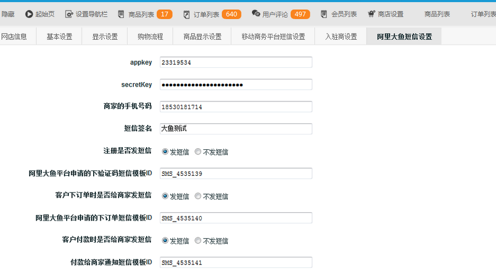
Task: Click the appkey input field
Action: pos(236,62)
